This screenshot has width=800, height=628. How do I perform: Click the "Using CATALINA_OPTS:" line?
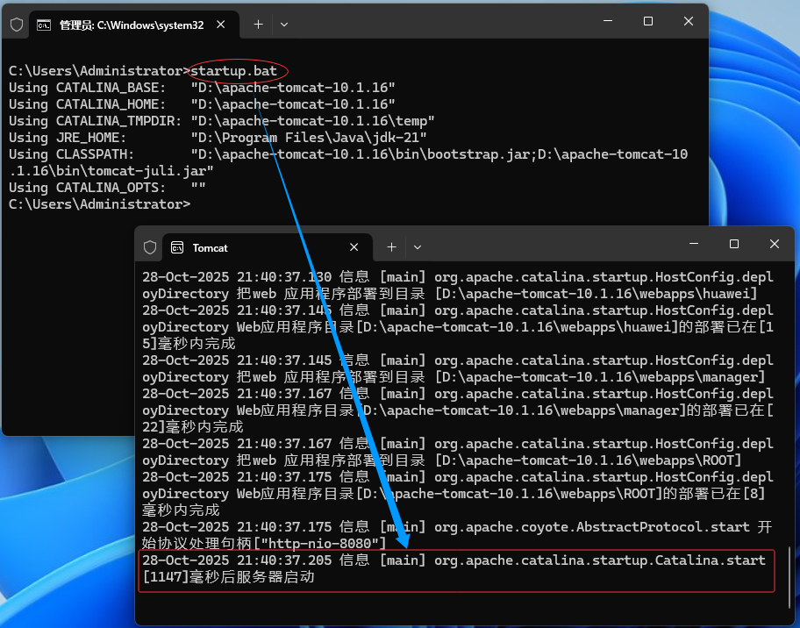click(x=107, y=187)
